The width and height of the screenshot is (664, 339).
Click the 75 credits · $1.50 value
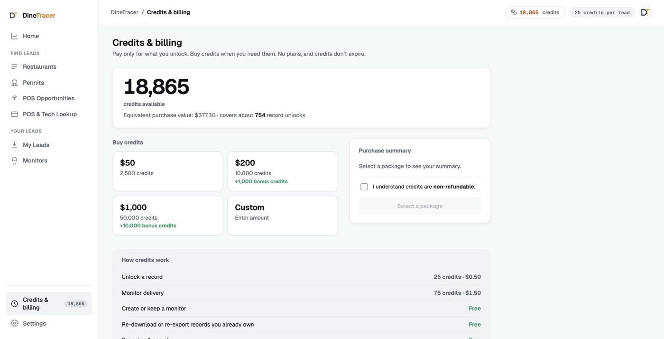coord(457,293)
